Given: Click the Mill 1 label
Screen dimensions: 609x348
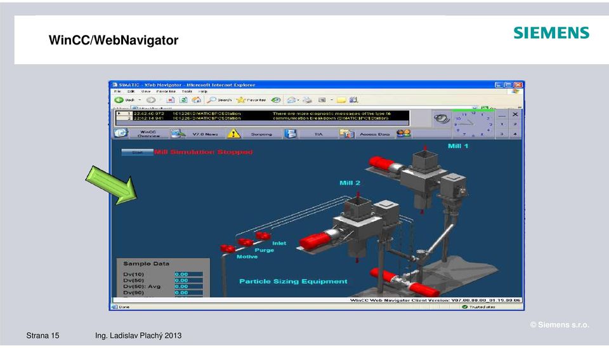Looking at the screenshot, I should click(x=458, y=146).
